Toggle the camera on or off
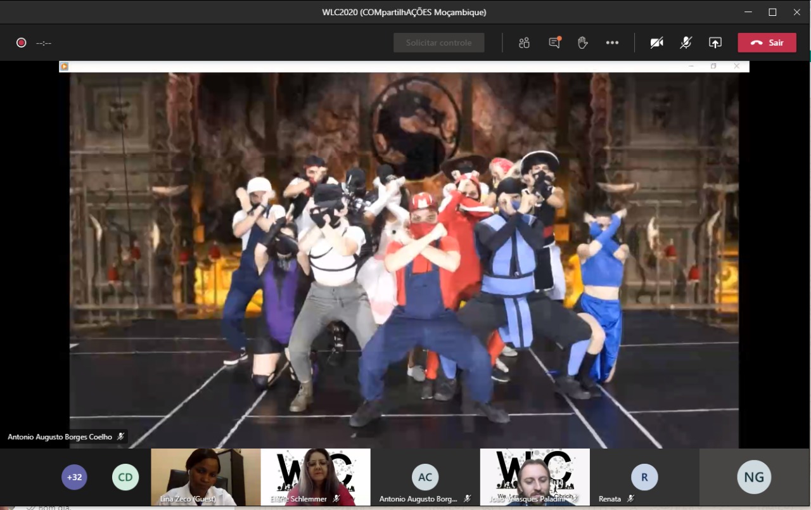This screenshot has width=811, height=510. 657,42
